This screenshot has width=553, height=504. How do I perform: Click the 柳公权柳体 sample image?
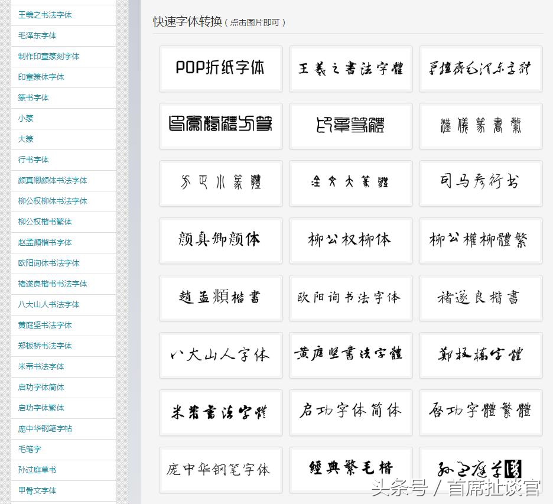pos(350,240)
